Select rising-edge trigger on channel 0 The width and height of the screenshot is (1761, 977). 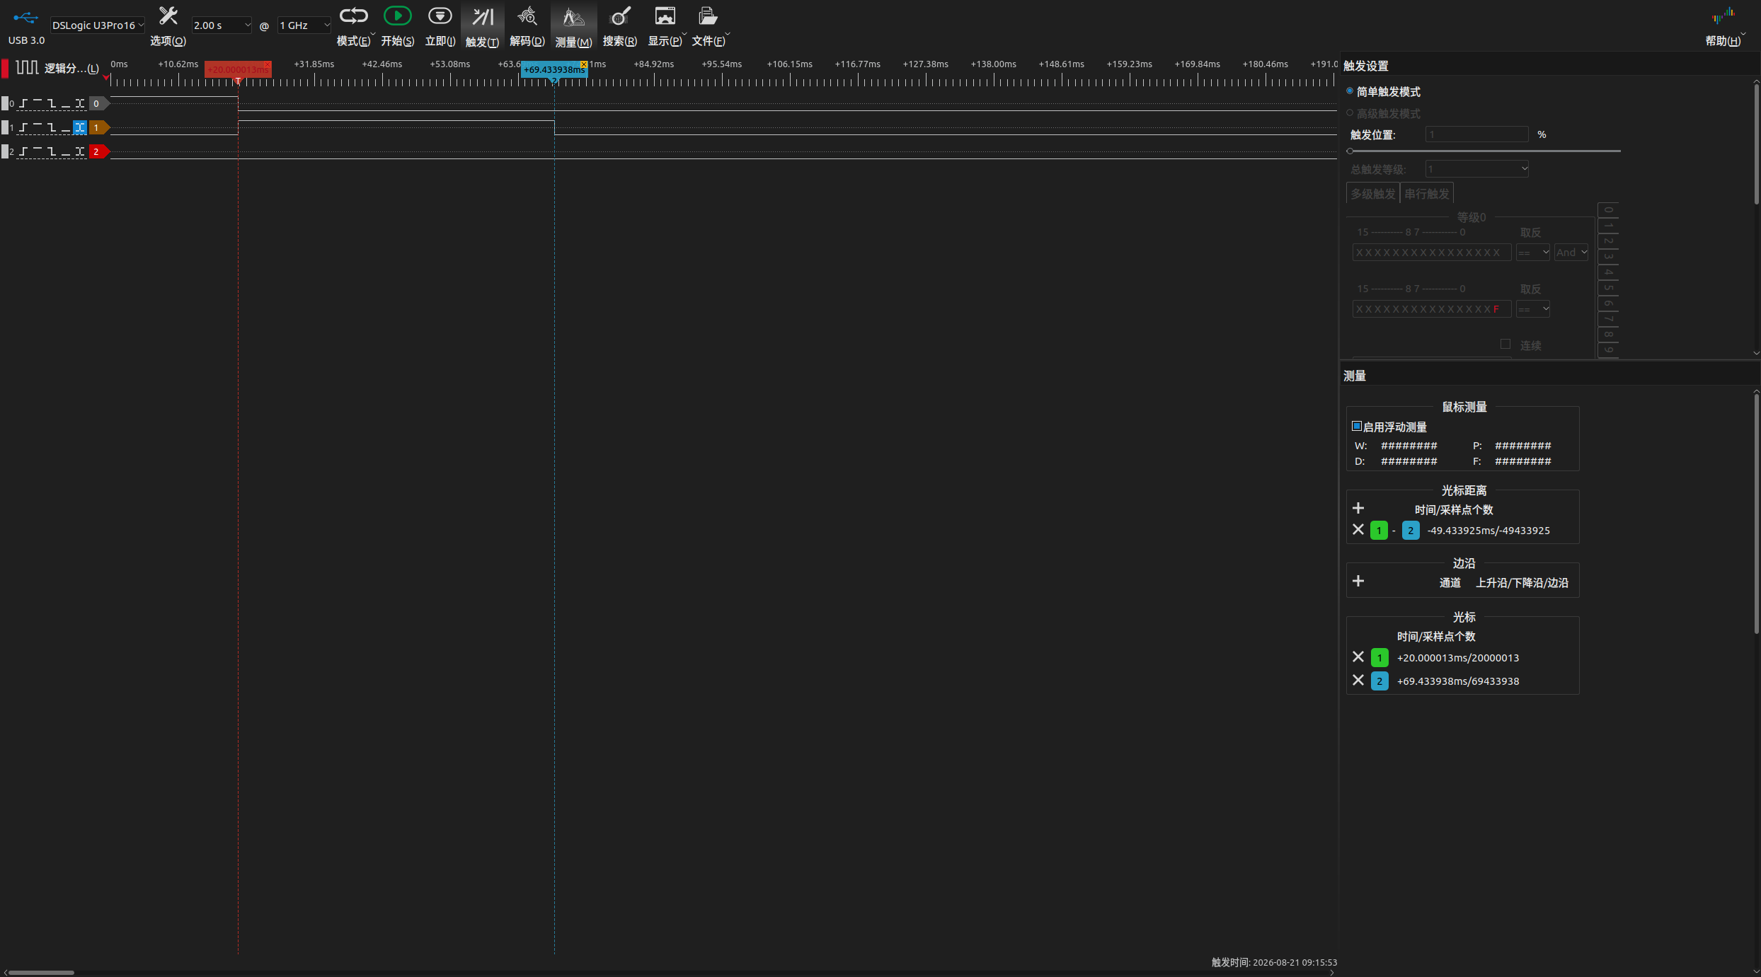pyautogui.click(x=23, y=103)
